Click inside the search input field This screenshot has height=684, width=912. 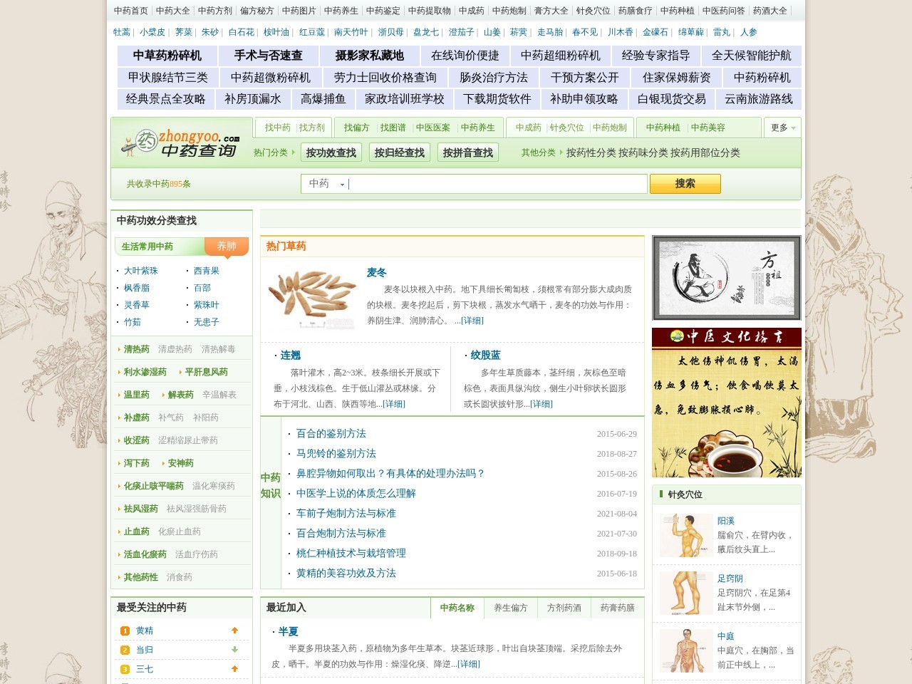[499, 184]
